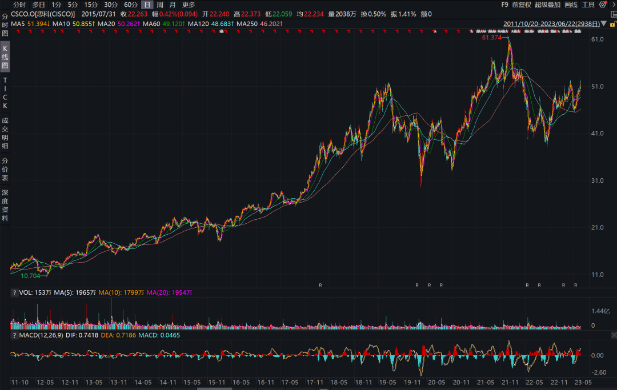
Task: Click the 61.374 high price marker
Action: click(x=492, y=37)
